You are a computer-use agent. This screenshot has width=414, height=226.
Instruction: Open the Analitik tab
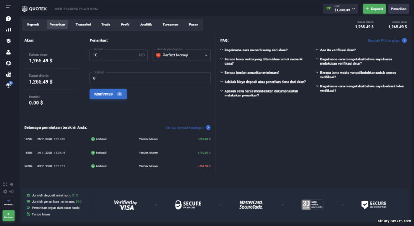click(x=146, y=25)
